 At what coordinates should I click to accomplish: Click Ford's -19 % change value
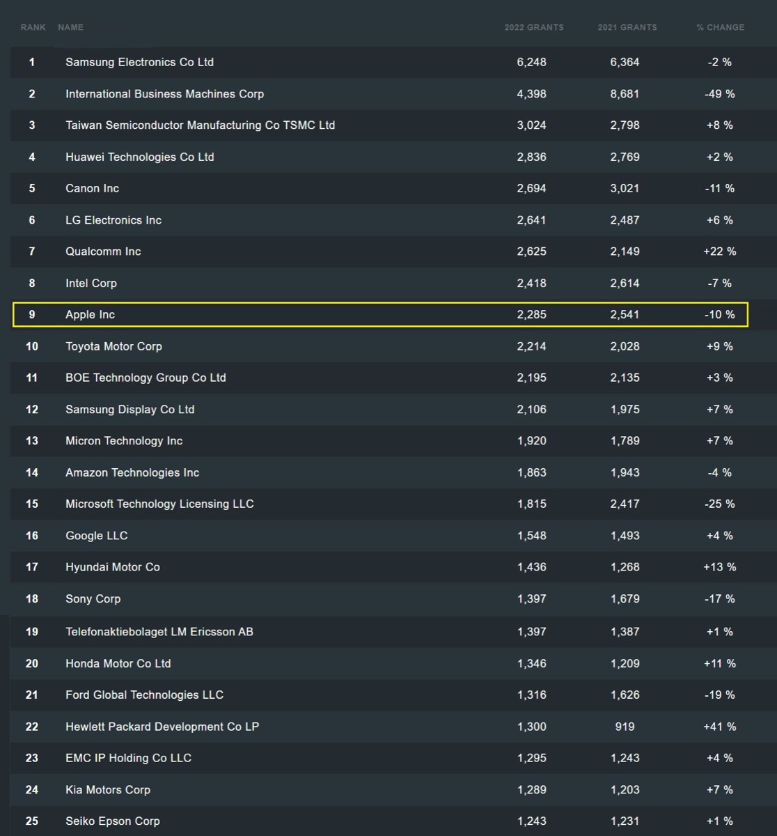720,695
